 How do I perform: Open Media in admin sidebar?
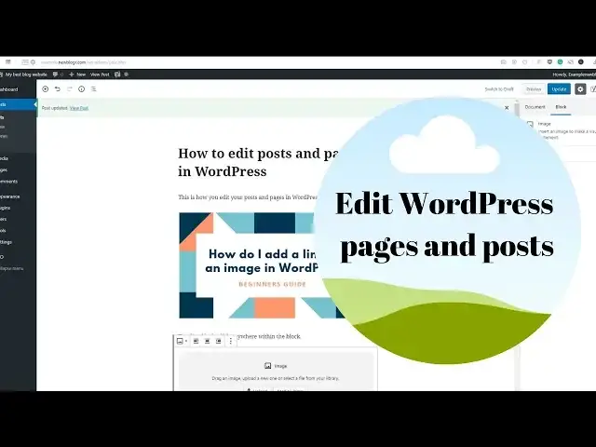[x=5, y=158]
